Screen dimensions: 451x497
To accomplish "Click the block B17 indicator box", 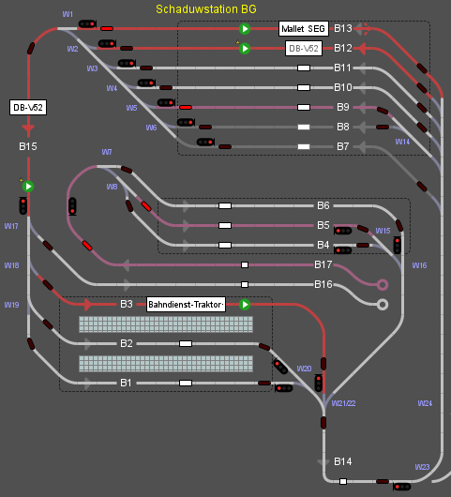I will click(x=245, y=265).
